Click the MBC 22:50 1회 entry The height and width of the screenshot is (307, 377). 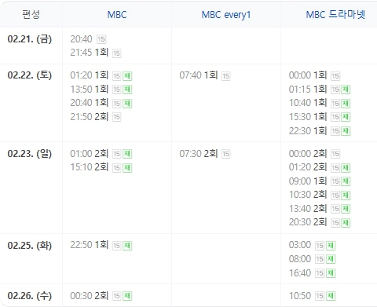point(90,245)
